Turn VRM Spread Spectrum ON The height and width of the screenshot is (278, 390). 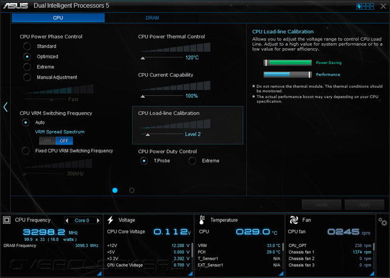[48, 141]
